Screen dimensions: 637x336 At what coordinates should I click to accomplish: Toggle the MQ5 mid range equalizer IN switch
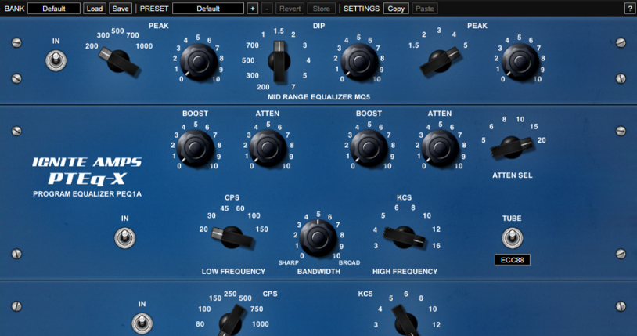click(x=56, y=60)
